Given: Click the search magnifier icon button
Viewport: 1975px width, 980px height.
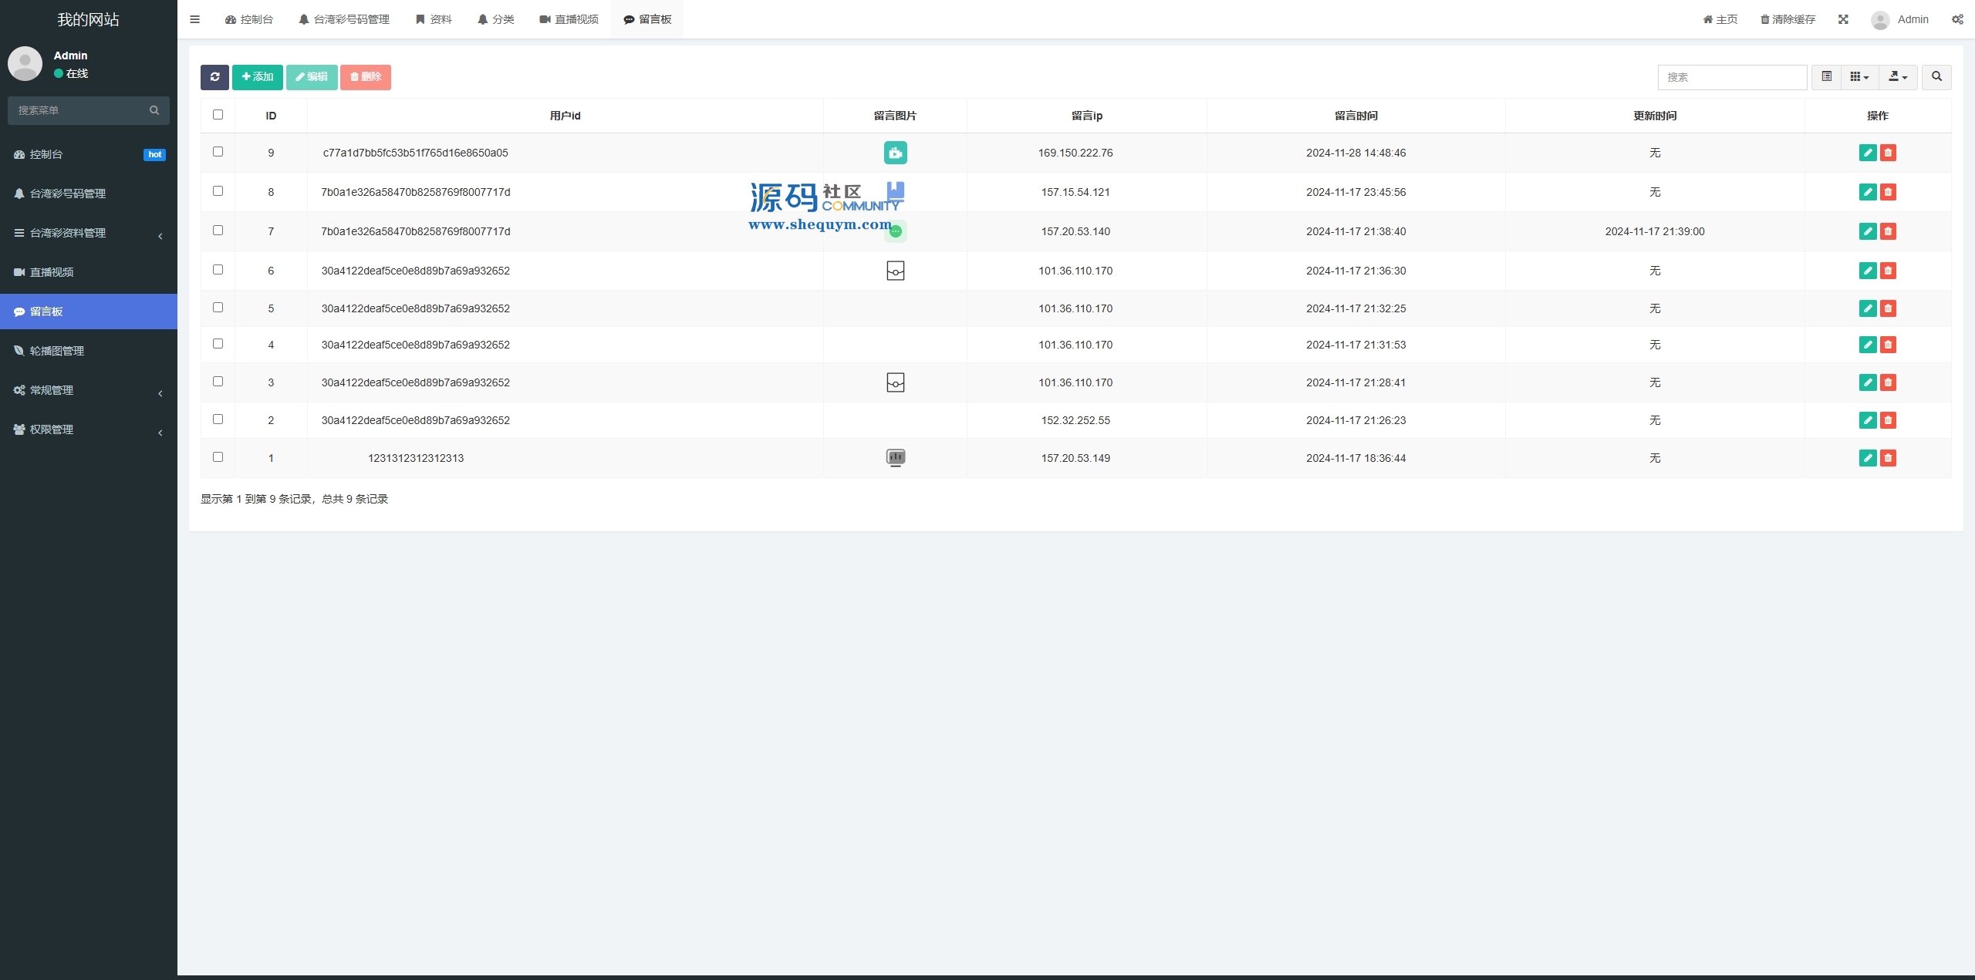Looking at the screenshot, I should [1936, 77].
